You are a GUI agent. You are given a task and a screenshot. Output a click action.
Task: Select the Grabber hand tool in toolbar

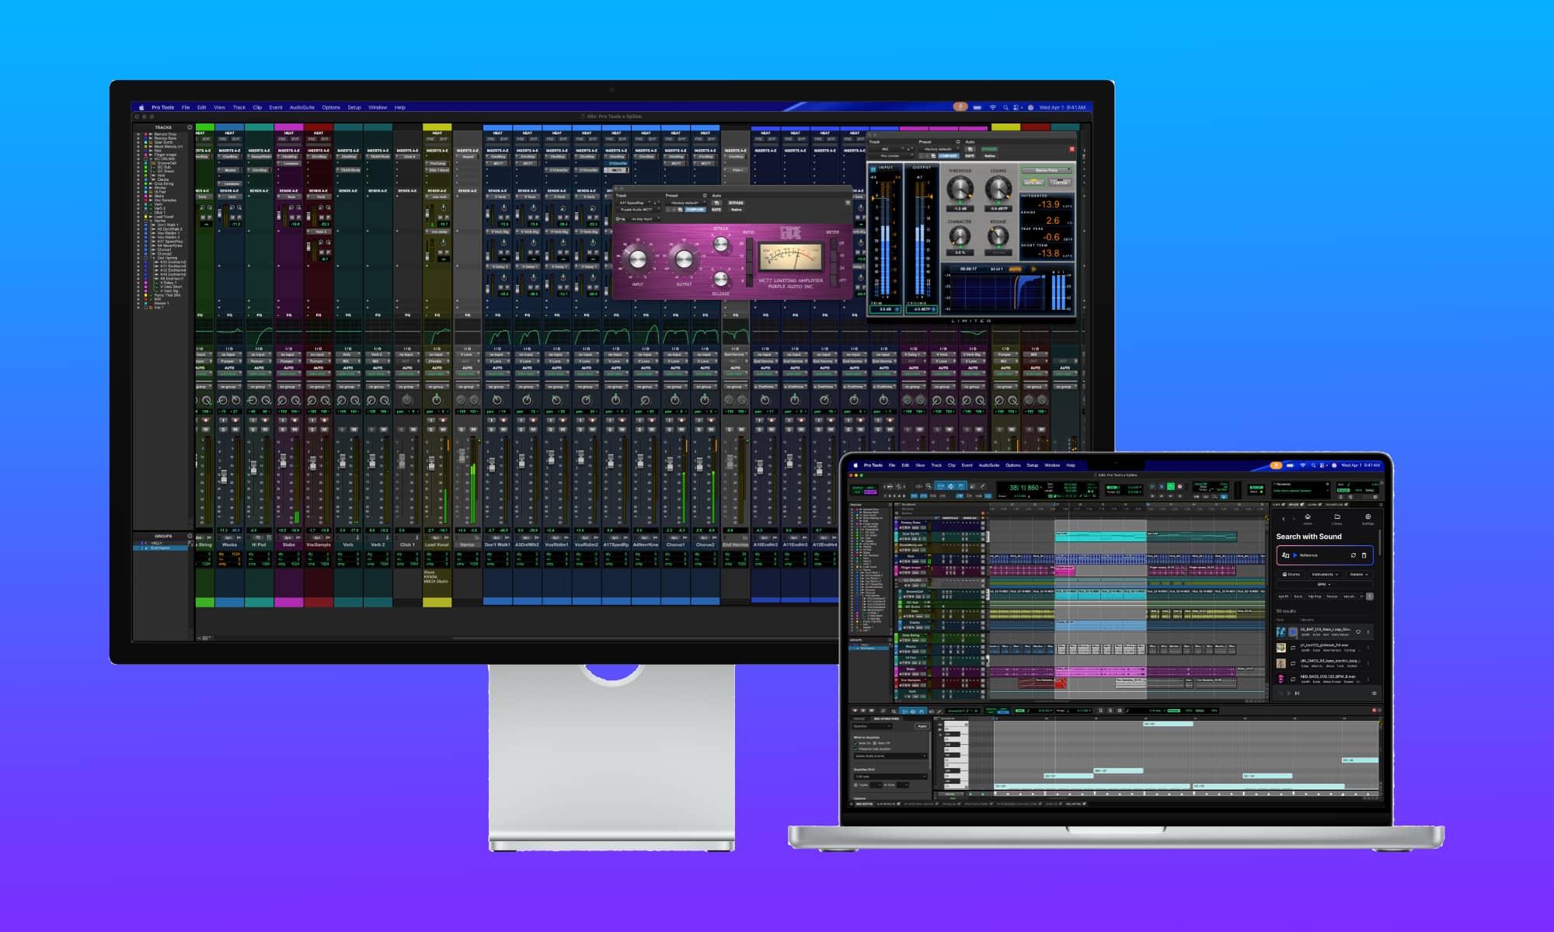click(960, 486)
